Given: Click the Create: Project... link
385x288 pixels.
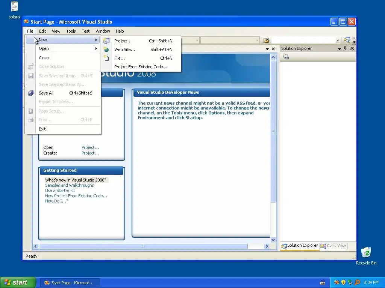Looking at the screenshot, I should [90, 153].
